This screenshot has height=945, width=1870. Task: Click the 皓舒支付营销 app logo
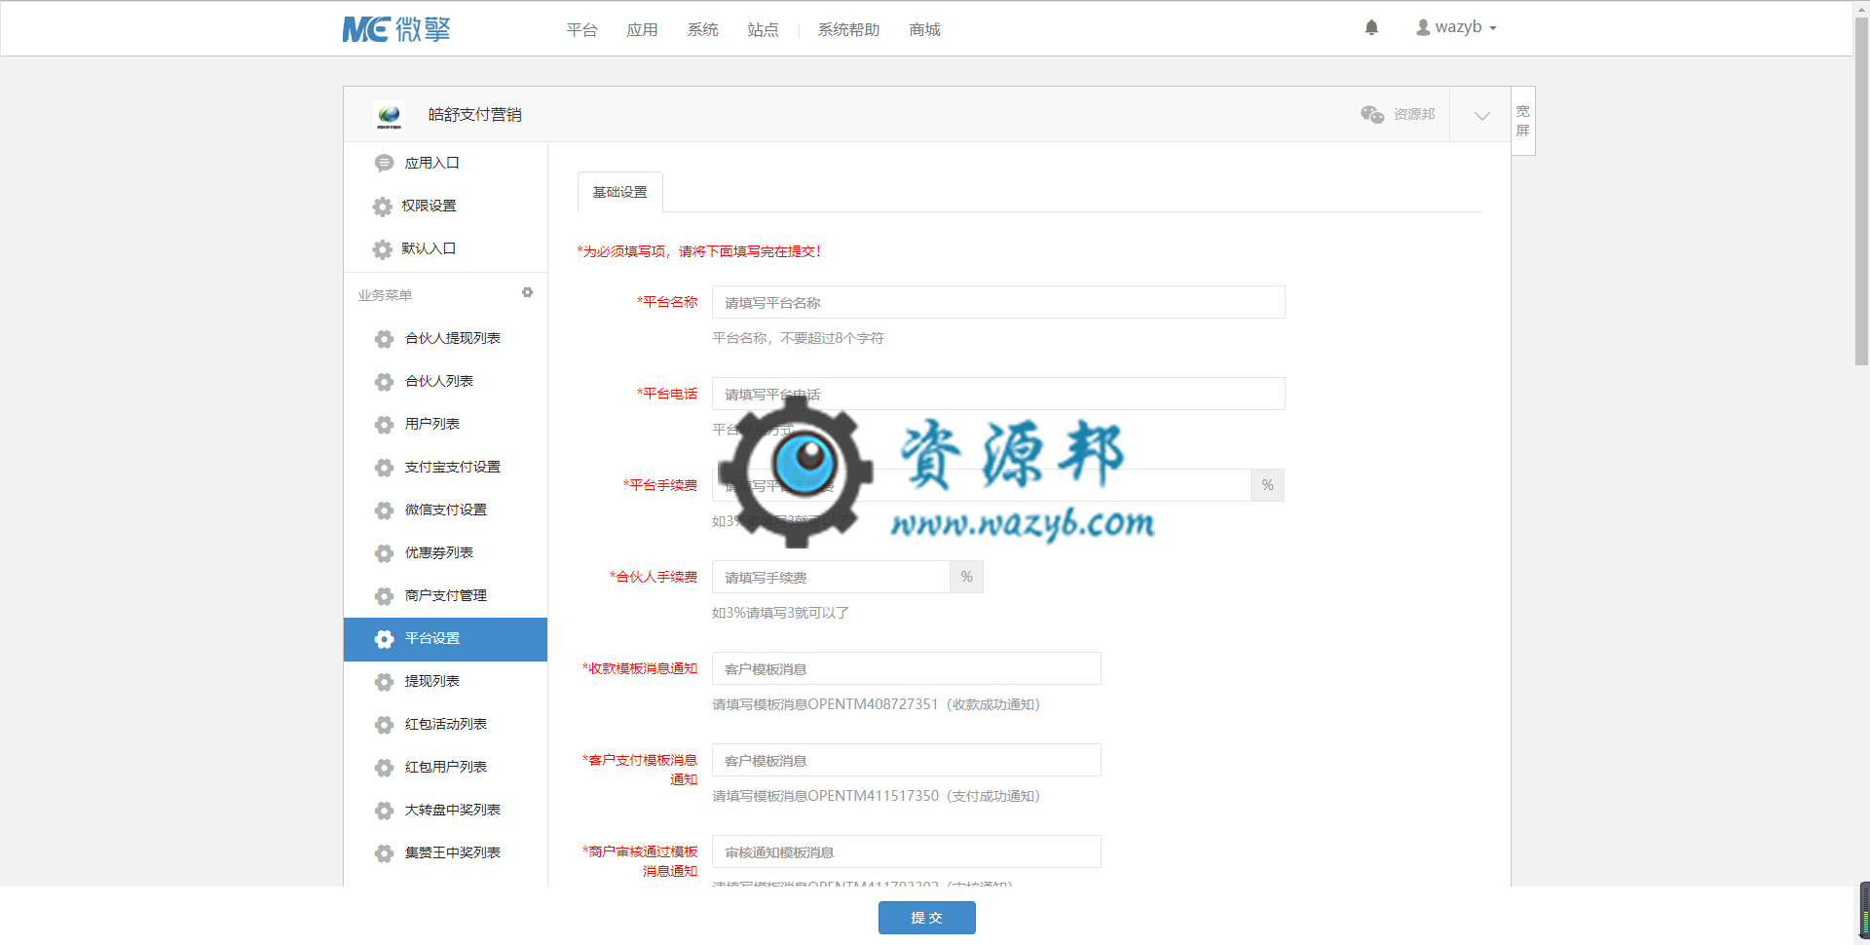click(389, 115)
